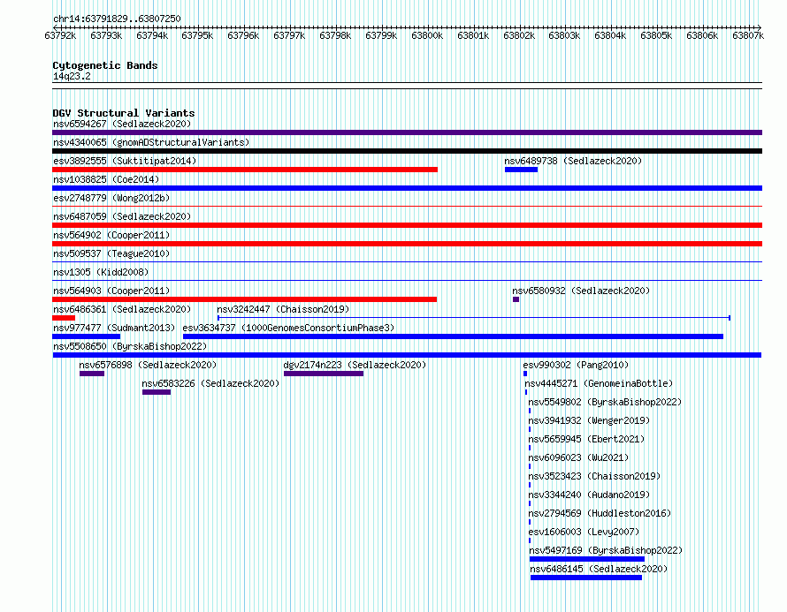Click the 14q23.2 band label
The image size is (787, 612).
72,76
